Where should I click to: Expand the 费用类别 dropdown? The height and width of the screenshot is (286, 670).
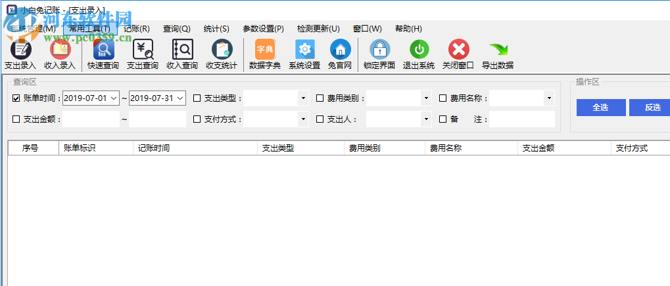(426, 98)
